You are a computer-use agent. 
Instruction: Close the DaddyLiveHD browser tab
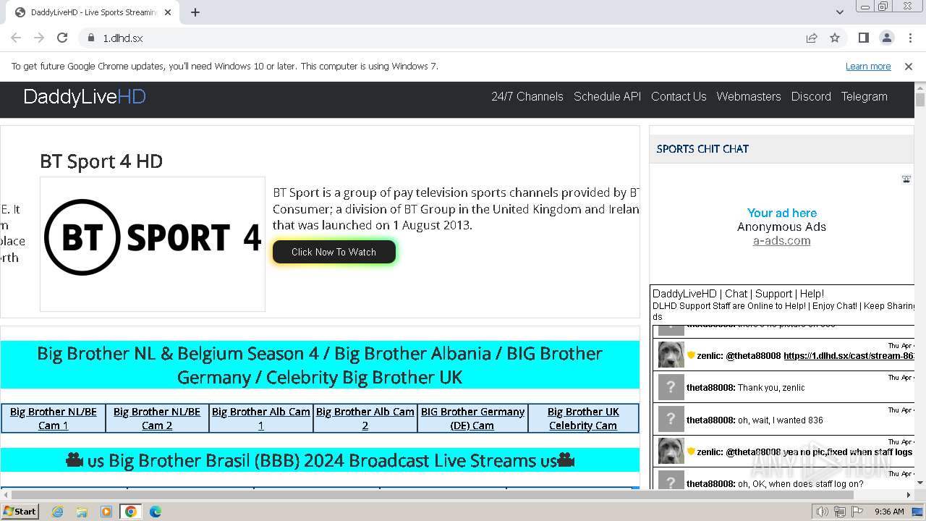tap(168, 12)
